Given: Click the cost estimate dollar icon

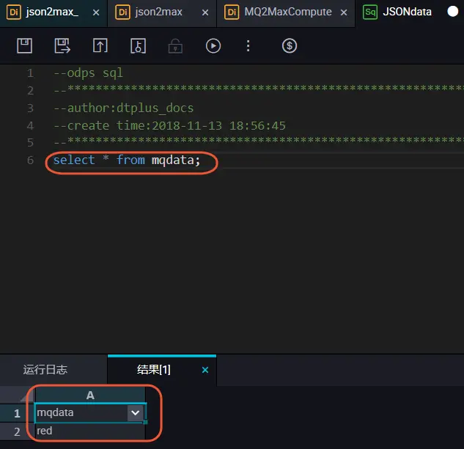Looking at the screenshot, I should pos(290,46).
